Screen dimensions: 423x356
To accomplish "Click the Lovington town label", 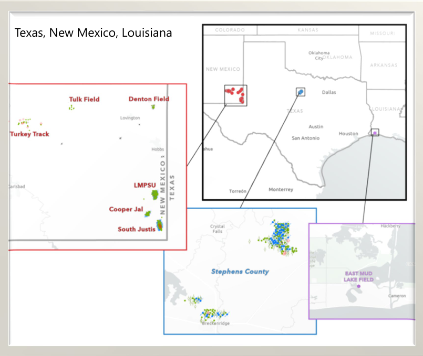I will [x=130, y=118].
